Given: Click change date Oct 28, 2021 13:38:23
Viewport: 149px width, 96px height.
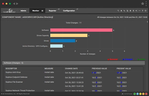Looking at the screenshot, I should click(74, 83).
